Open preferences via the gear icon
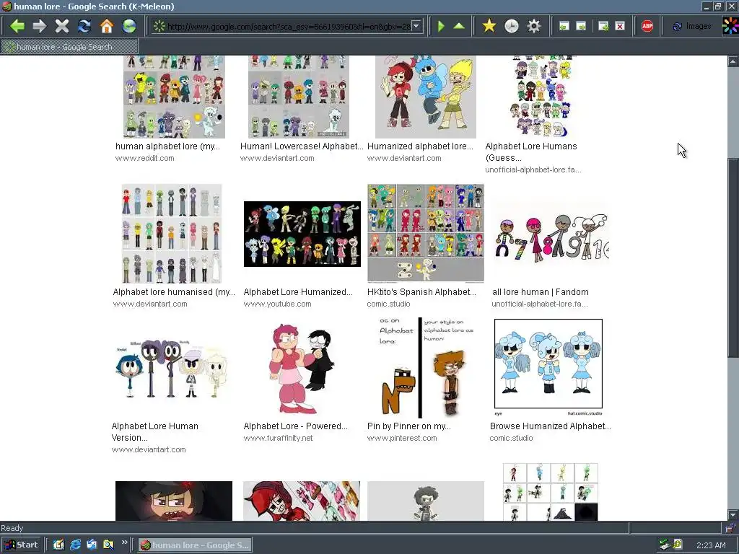 coord(534,26)
